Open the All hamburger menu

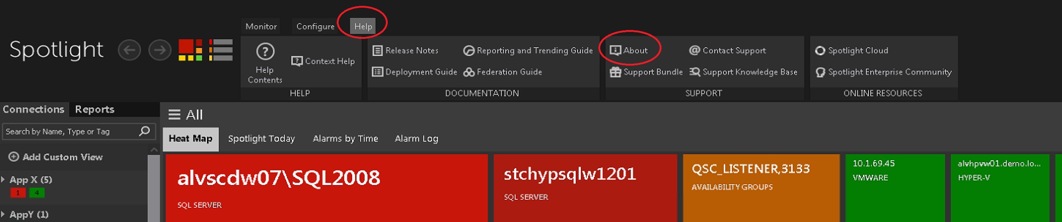174,115
